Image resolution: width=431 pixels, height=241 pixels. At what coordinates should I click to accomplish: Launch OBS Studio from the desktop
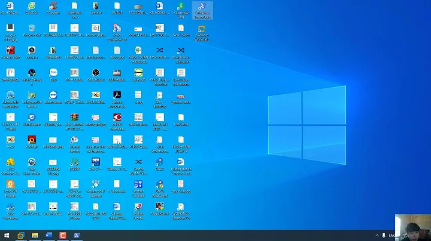[x=96, y=75]
